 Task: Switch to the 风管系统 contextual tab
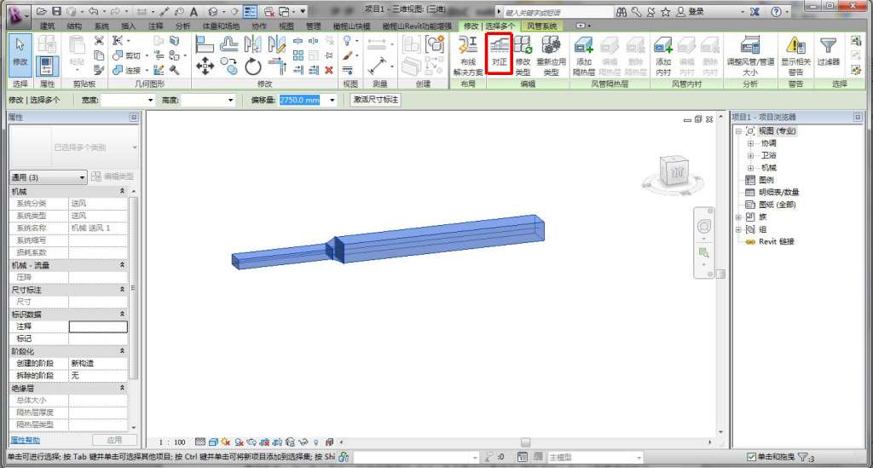(x=541, y=26)
